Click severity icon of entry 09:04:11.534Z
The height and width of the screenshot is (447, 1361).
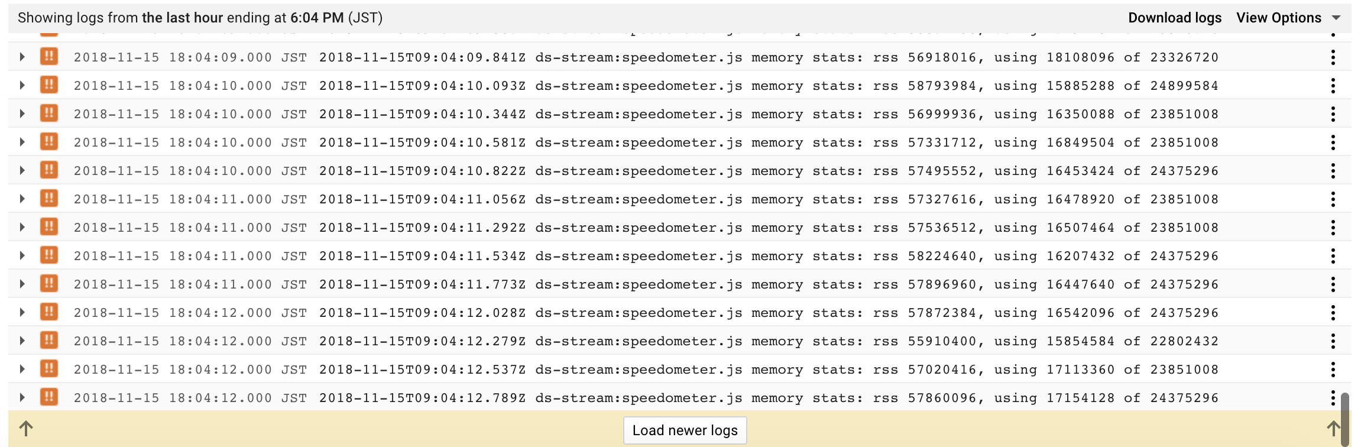pos(49,255)
